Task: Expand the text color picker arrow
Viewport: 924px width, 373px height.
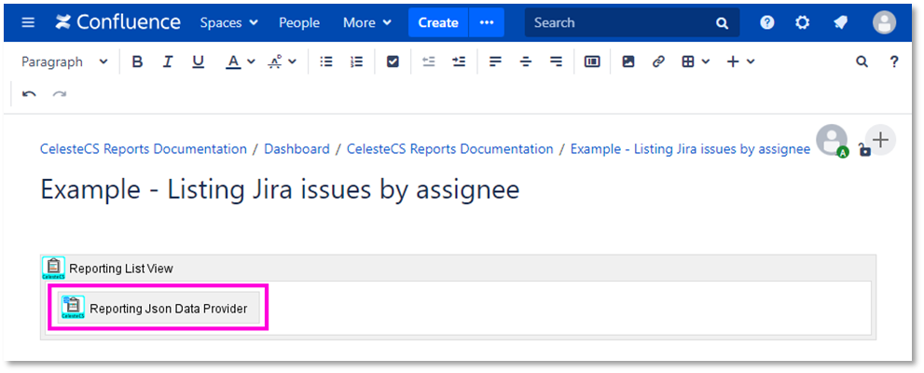Action: point(251,62)
